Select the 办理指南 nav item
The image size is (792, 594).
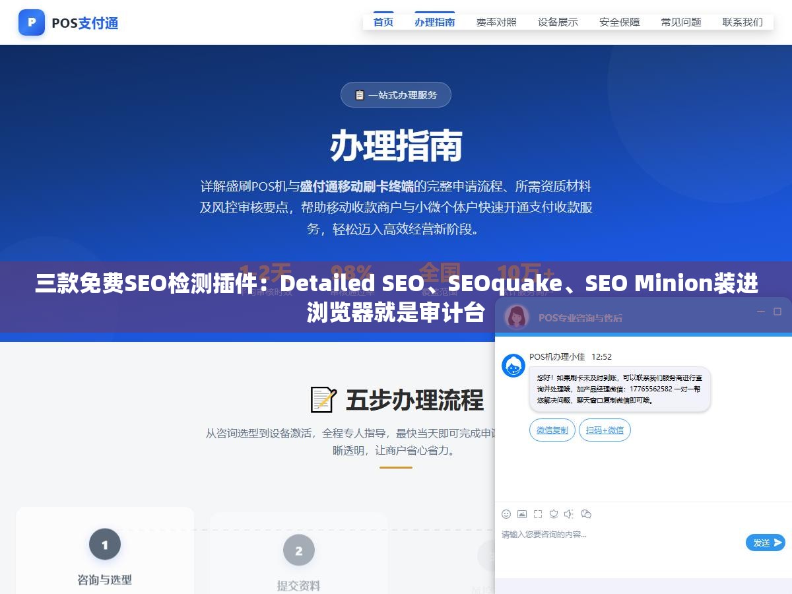(434, 22)
